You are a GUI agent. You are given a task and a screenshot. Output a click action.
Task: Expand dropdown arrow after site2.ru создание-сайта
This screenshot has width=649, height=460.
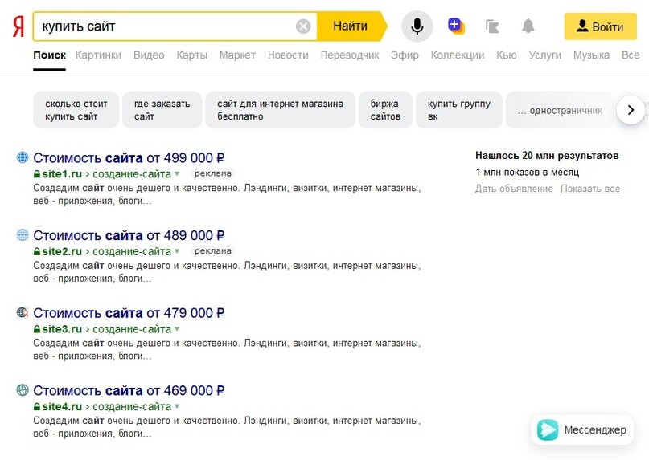[x=177, y=251]
